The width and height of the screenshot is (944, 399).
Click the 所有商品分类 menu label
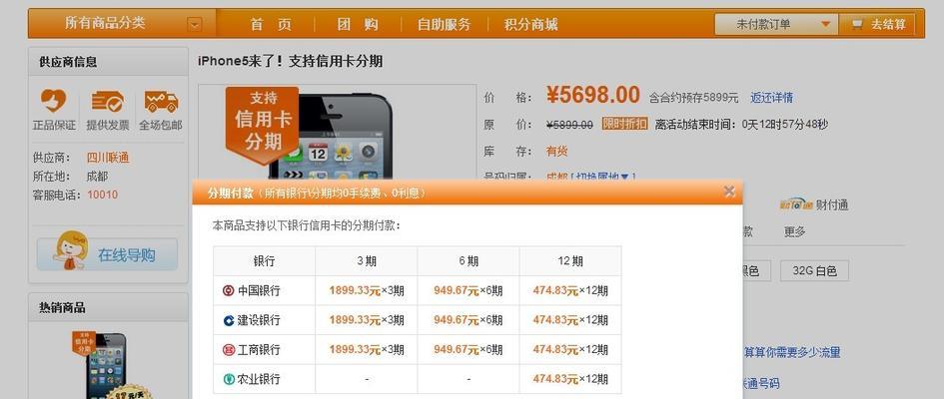click(105, 23)
